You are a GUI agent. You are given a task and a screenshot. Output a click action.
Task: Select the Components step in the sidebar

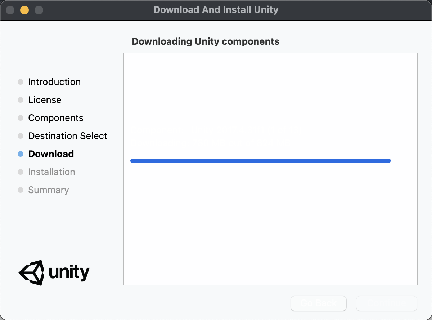point(56,118)
